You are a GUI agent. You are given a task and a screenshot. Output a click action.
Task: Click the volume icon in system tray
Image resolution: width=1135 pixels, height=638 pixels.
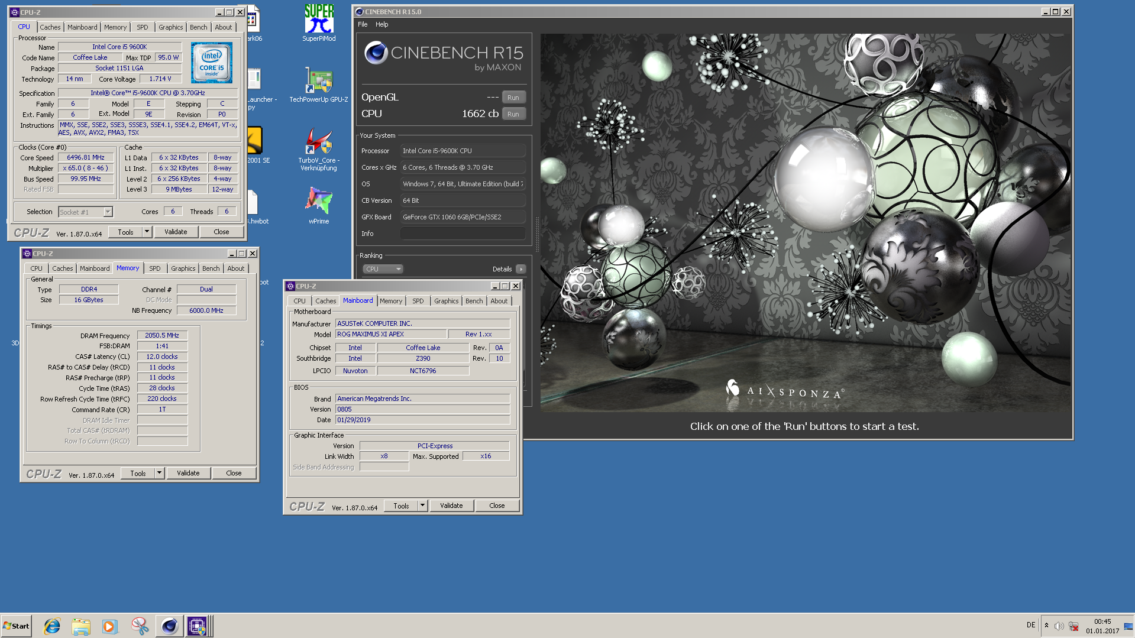tap(1059, 626)
